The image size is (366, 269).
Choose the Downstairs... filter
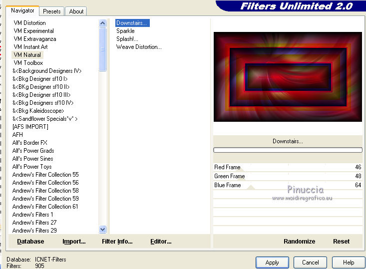tap(132, 23)
